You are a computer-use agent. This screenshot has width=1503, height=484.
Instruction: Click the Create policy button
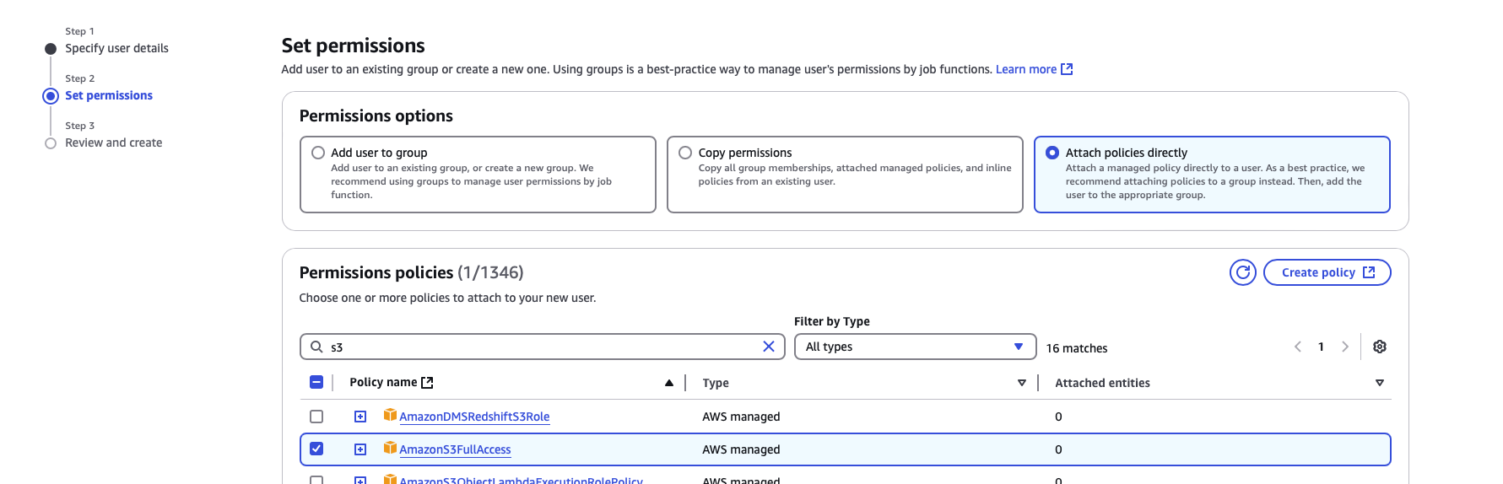coord(1327,272)
